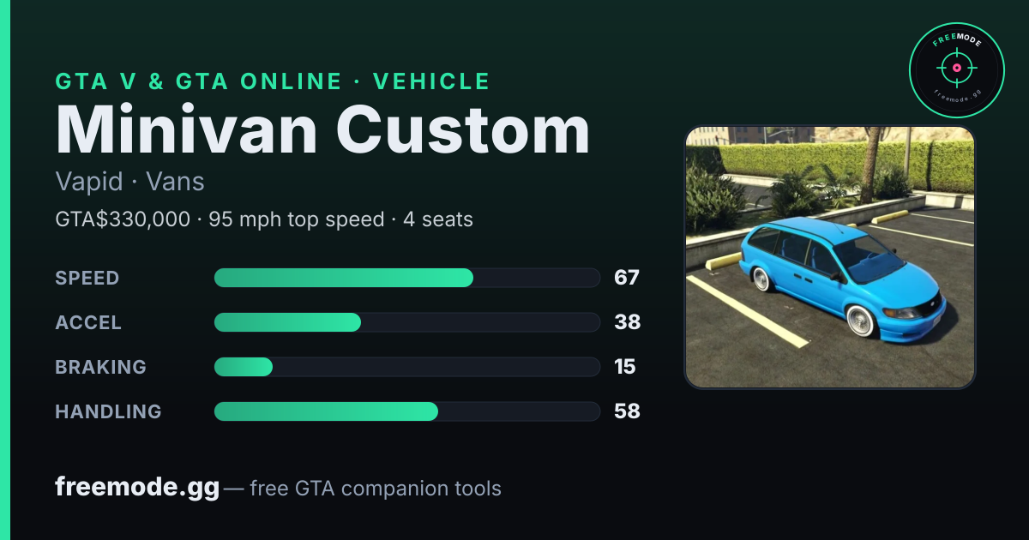The height and width of the screenshot is (540, 1029).
Task: Click the handling value 58
Action: (627, 411)
